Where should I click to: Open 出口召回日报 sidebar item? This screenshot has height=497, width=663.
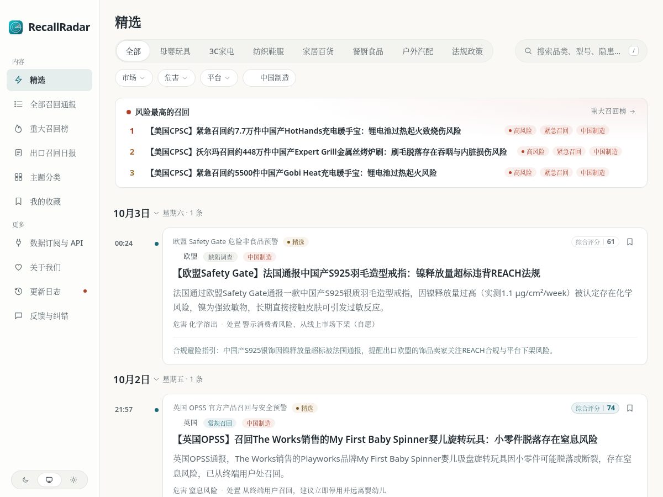(49, 153)
